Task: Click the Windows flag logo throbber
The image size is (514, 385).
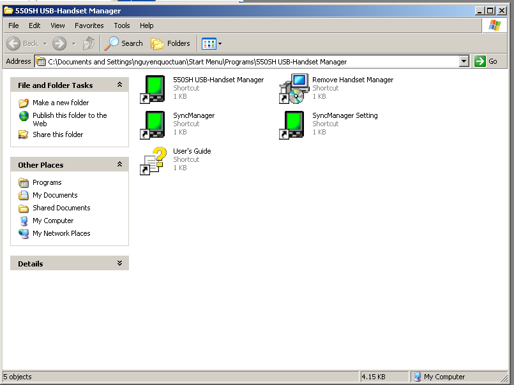Action: coord(494,25)
